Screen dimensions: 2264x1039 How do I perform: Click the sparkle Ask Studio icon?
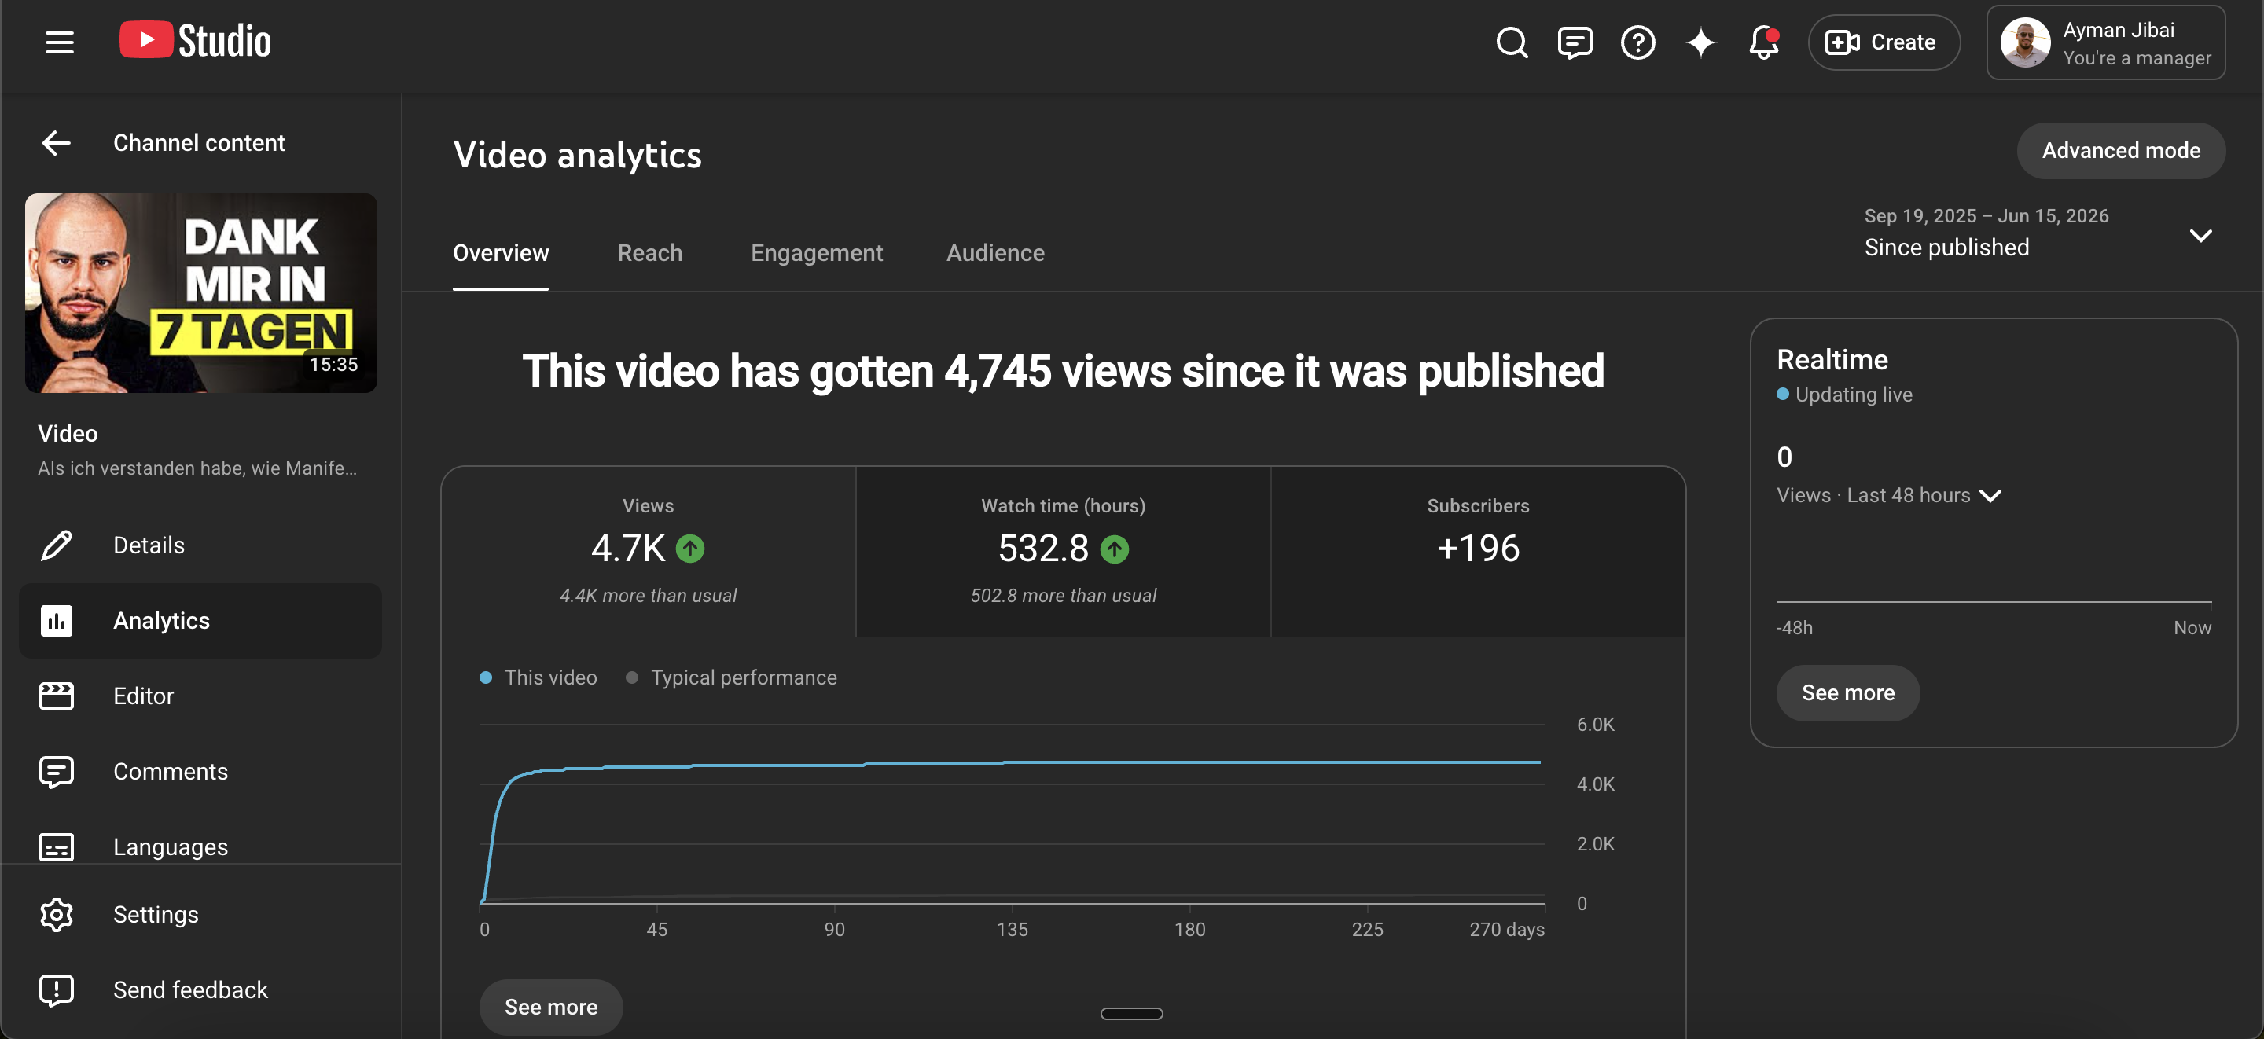[x=1700, y=42]
